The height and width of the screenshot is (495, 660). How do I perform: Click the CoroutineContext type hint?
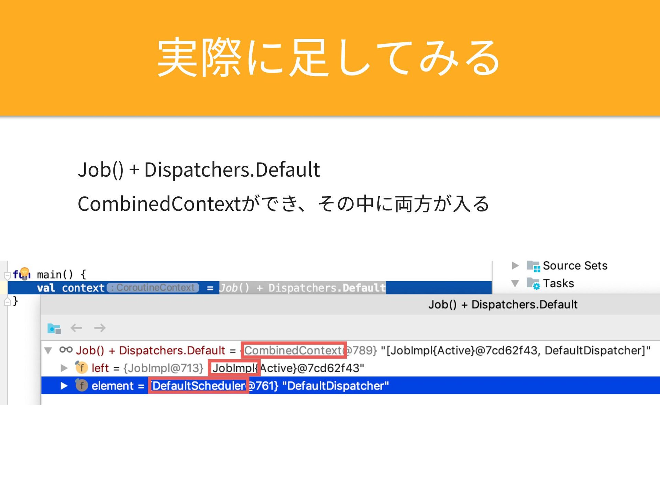click(x=153, y=288)
